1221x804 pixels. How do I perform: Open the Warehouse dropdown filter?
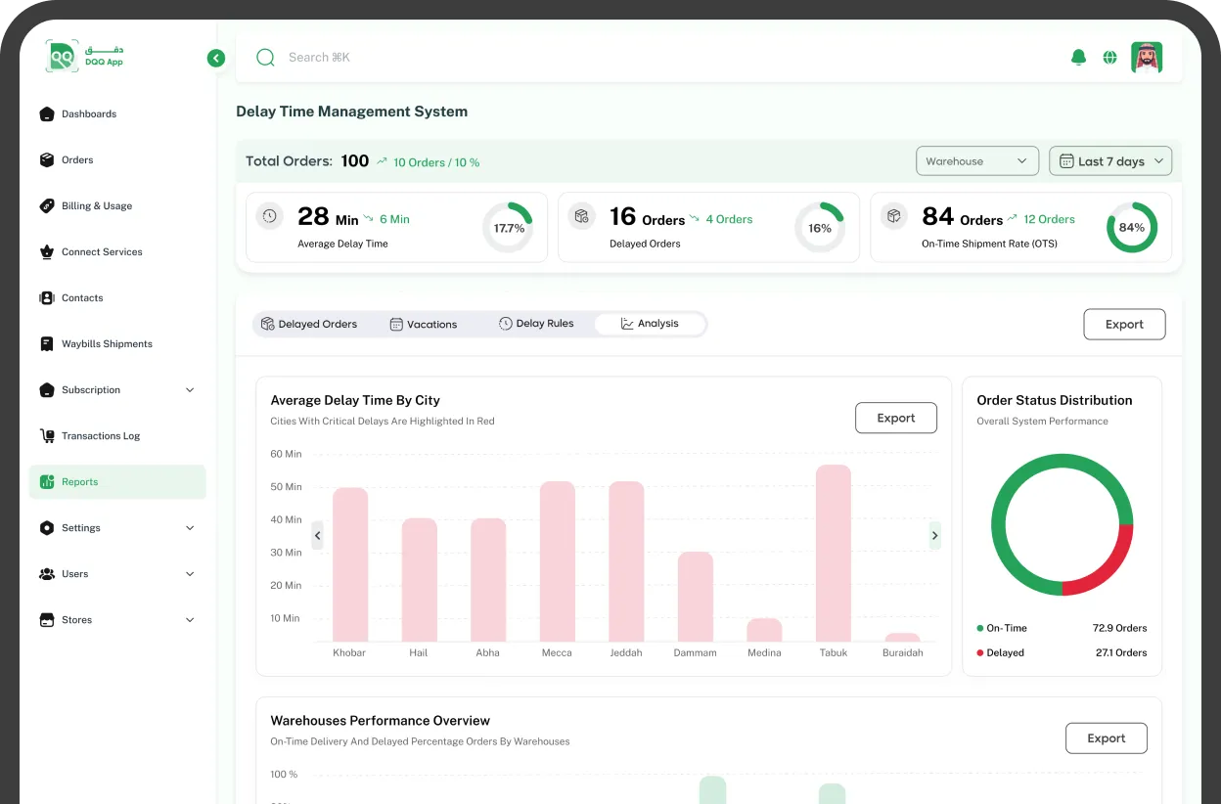coord(976,161)
